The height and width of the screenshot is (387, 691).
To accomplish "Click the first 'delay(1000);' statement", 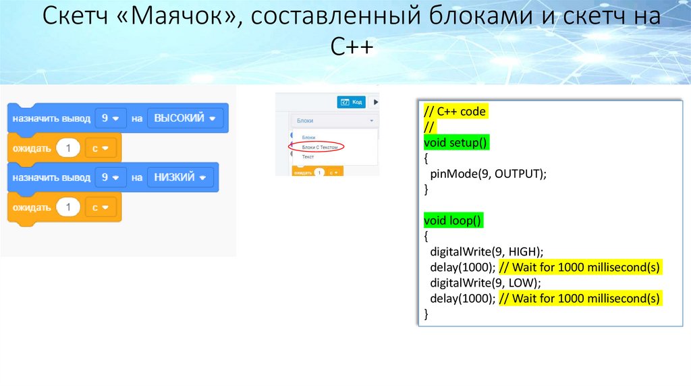I will 463,267.
